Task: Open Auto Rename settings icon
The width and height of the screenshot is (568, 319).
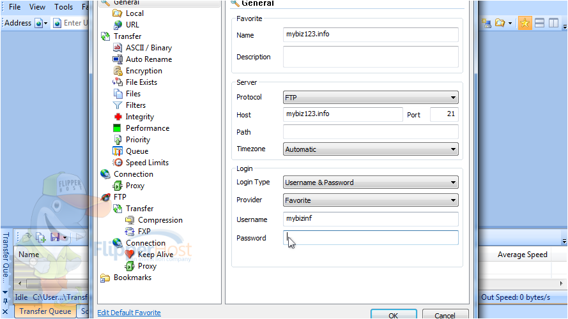Action: (x=118, y=59)
